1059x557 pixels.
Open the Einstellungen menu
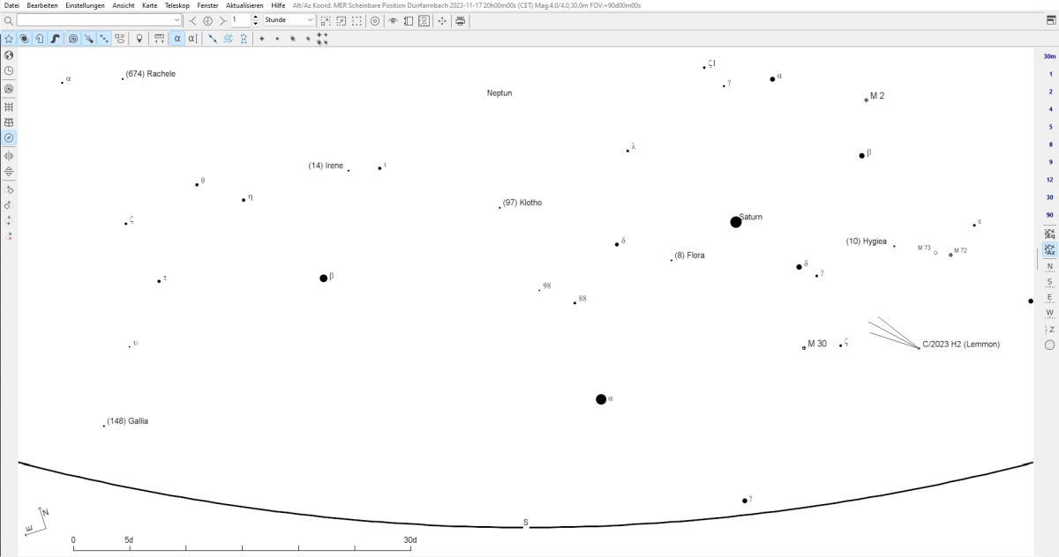pos(85,5)
